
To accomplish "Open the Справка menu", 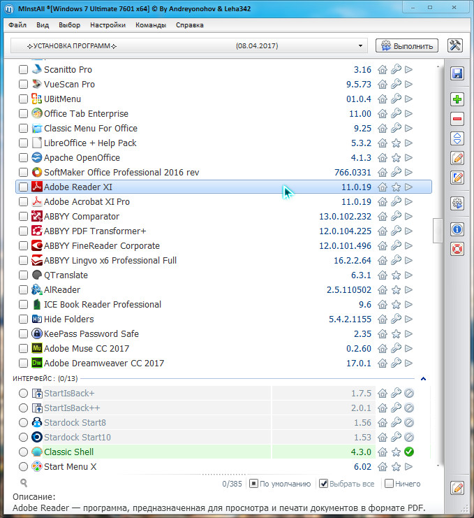I will 190,25.
